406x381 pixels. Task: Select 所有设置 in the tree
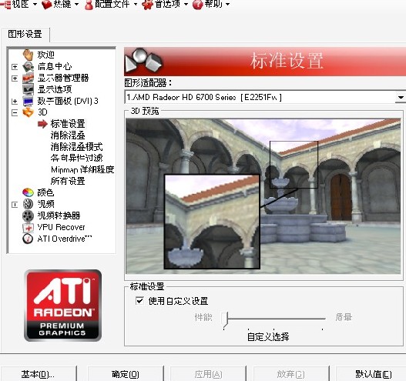pos(68,181)
